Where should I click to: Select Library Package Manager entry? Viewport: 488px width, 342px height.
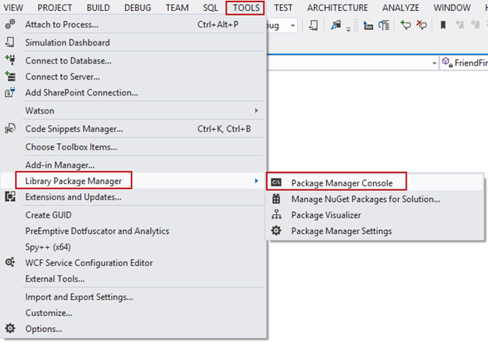[134, 181]
